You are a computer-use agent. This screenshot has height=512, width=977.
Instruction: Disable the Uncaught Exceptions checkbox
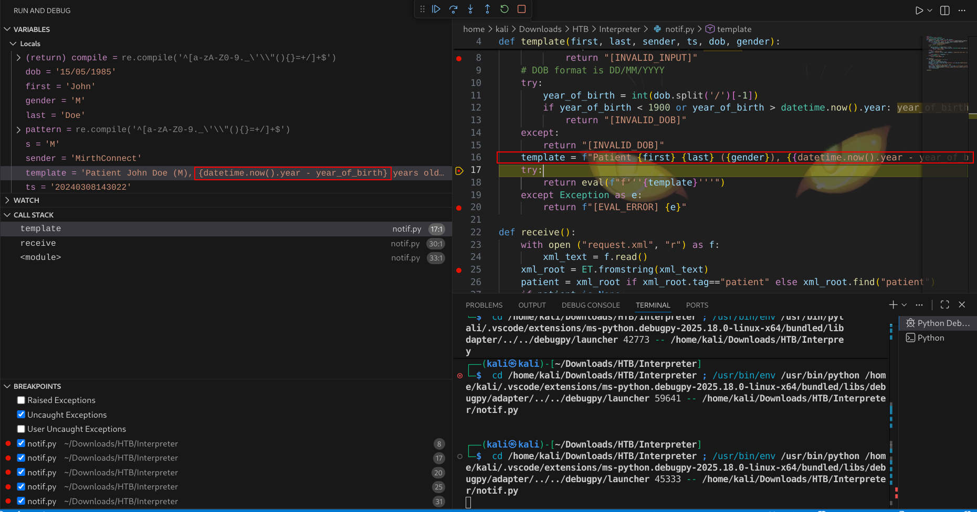tap(21, 415)
